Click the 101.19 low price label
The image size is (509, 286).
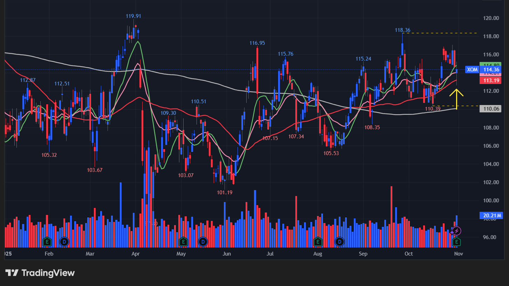225,193
